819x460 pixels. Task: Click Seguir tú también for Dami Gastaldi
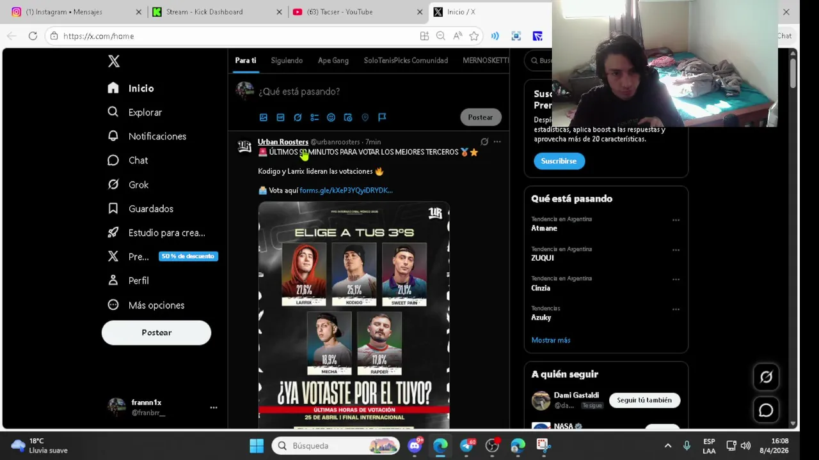coord(644,400)
